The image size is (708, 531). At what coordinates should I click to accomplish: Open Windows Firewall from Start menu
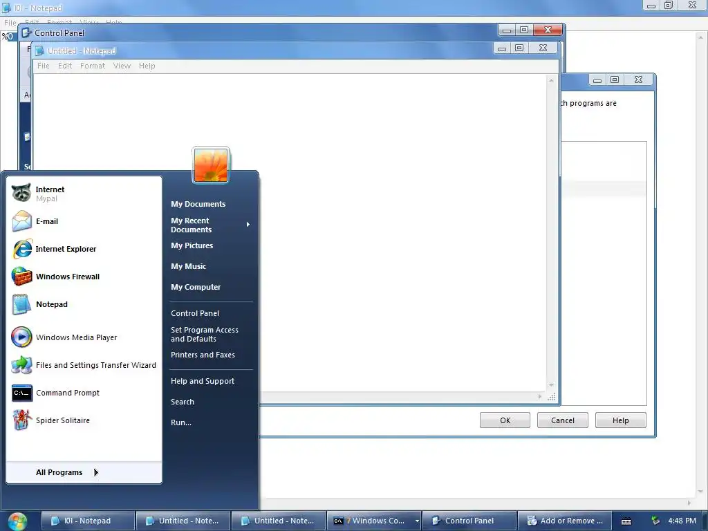[84, 277]
